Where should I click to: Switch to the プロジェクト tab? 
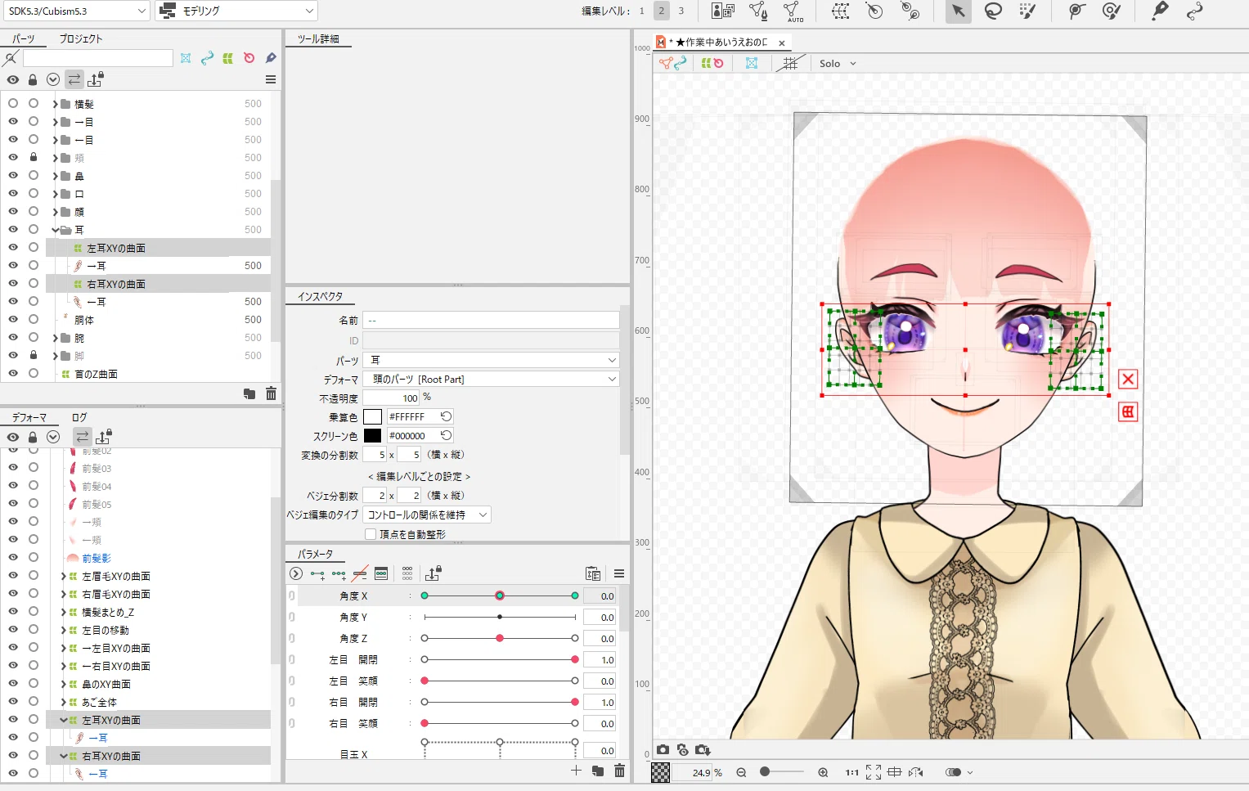81,38
